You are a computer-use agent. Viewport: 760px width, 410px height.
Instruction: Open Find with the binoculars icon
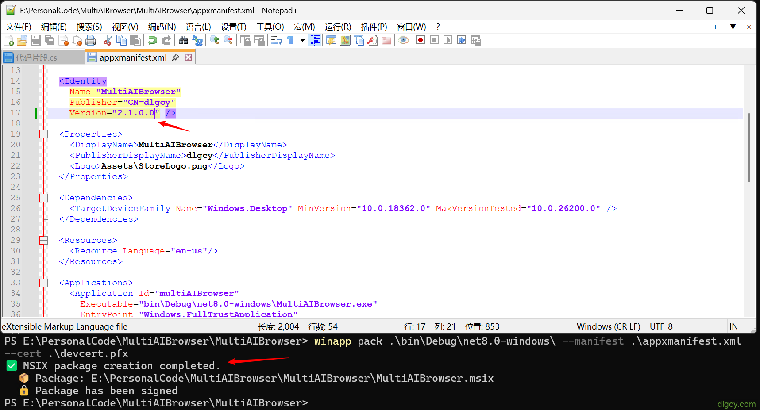point(183,41)
